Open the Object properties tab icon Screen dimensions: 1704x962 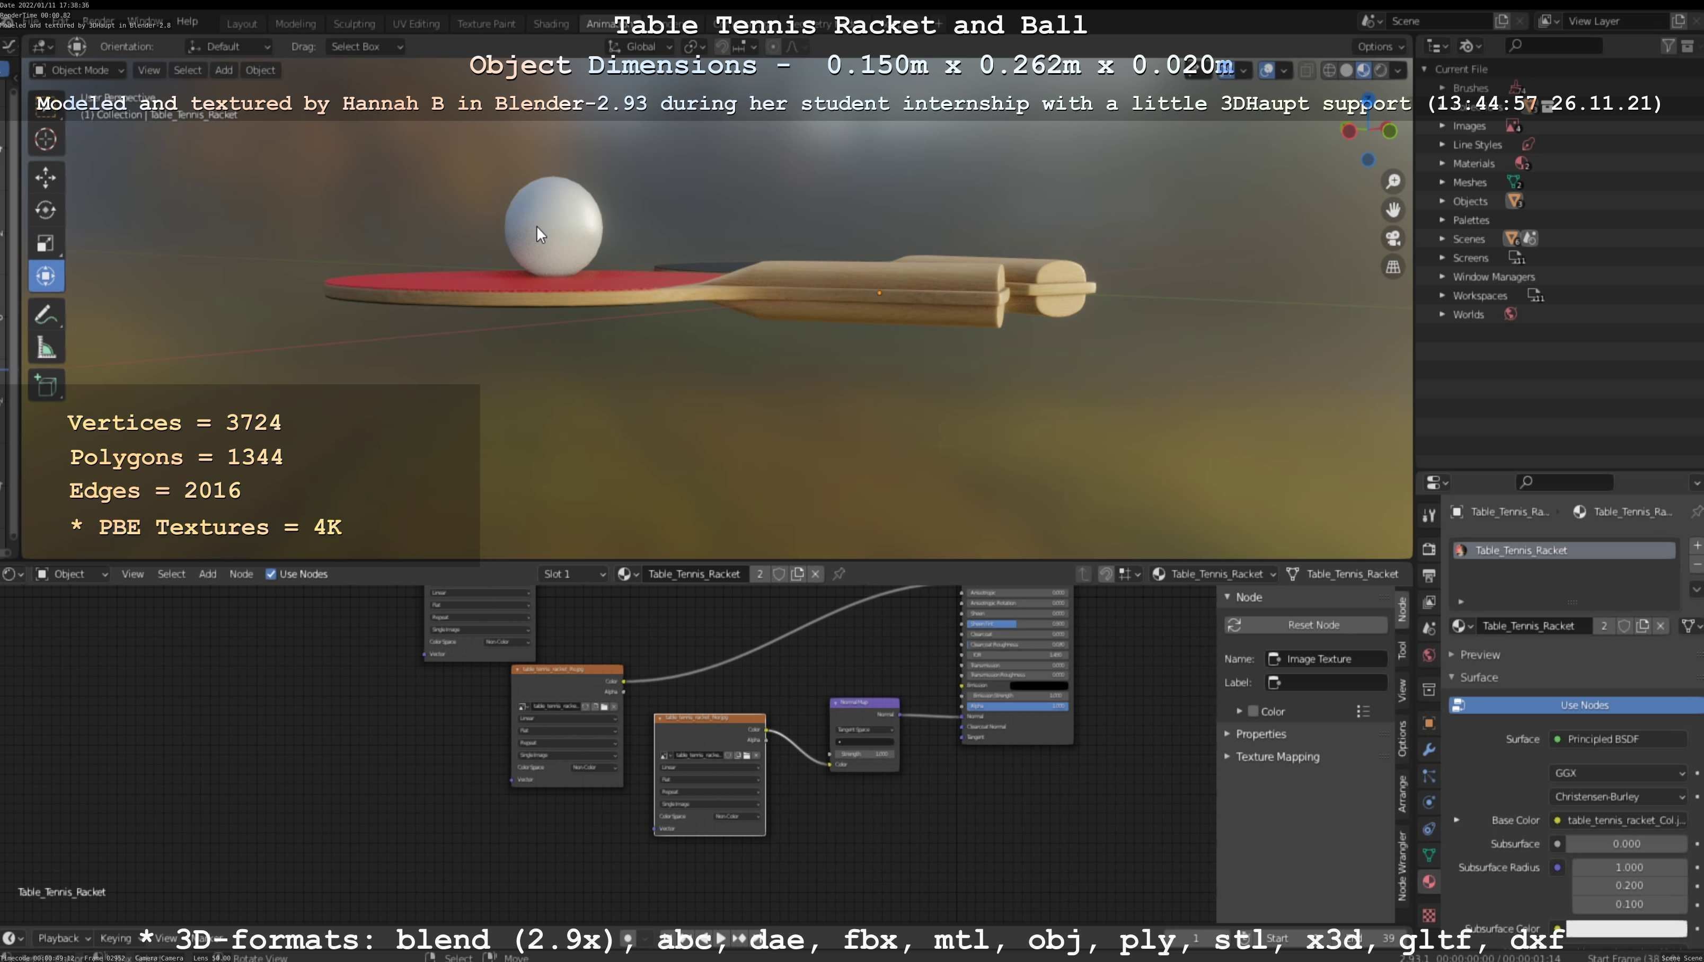(x=1429, y=722)
